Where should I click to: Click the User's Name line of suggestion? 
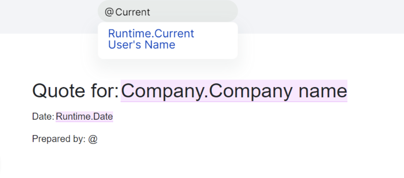click(142, 45)
